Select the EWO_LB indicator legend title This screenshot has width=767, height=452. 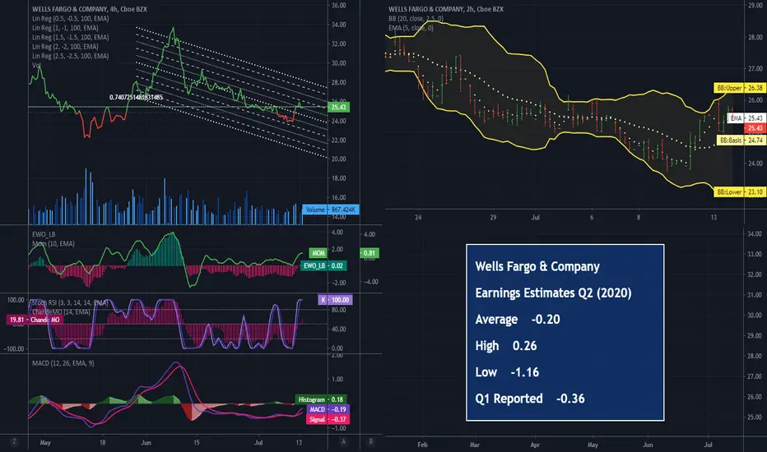coord(44,234)
